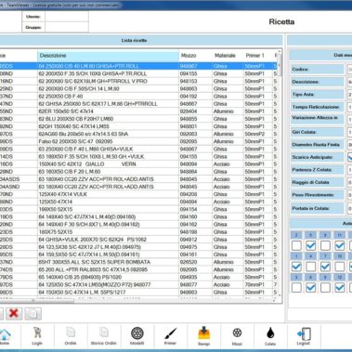Click the Logout icon

(x=304, y=336)
